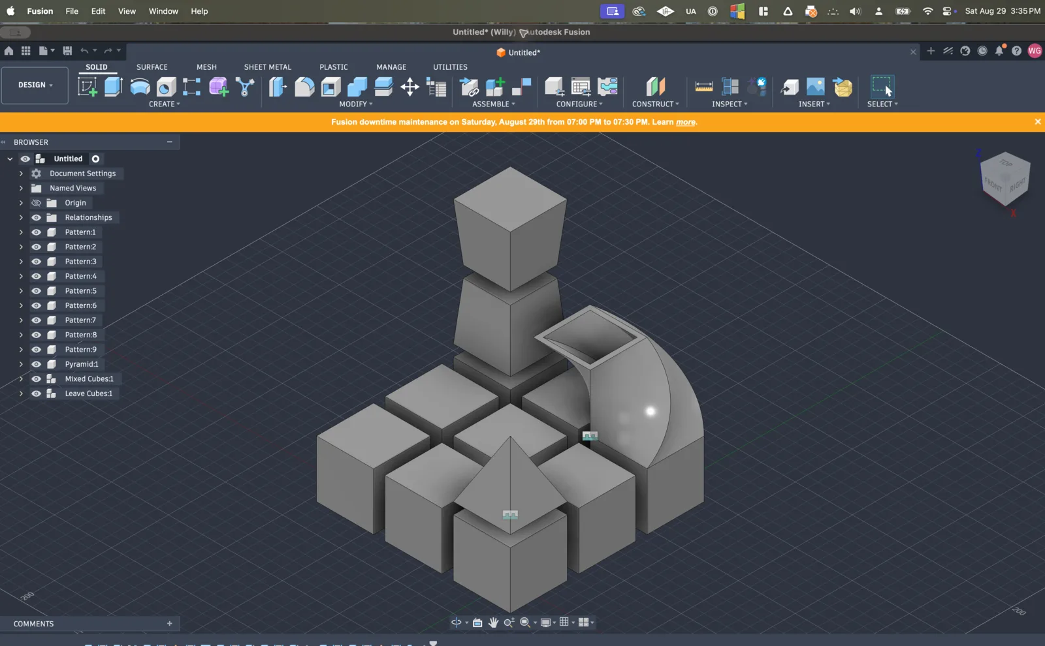Hide the Leave Cubes:1 component
The height and width of the screenshot is (646, 1045).
click(36, 393)
